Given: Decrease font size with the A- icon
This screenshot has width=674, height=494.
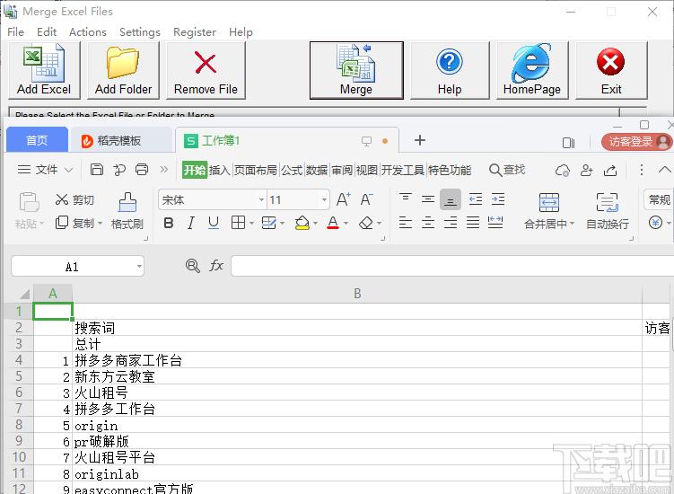Looking at the screenshot, I should point(366,199).
